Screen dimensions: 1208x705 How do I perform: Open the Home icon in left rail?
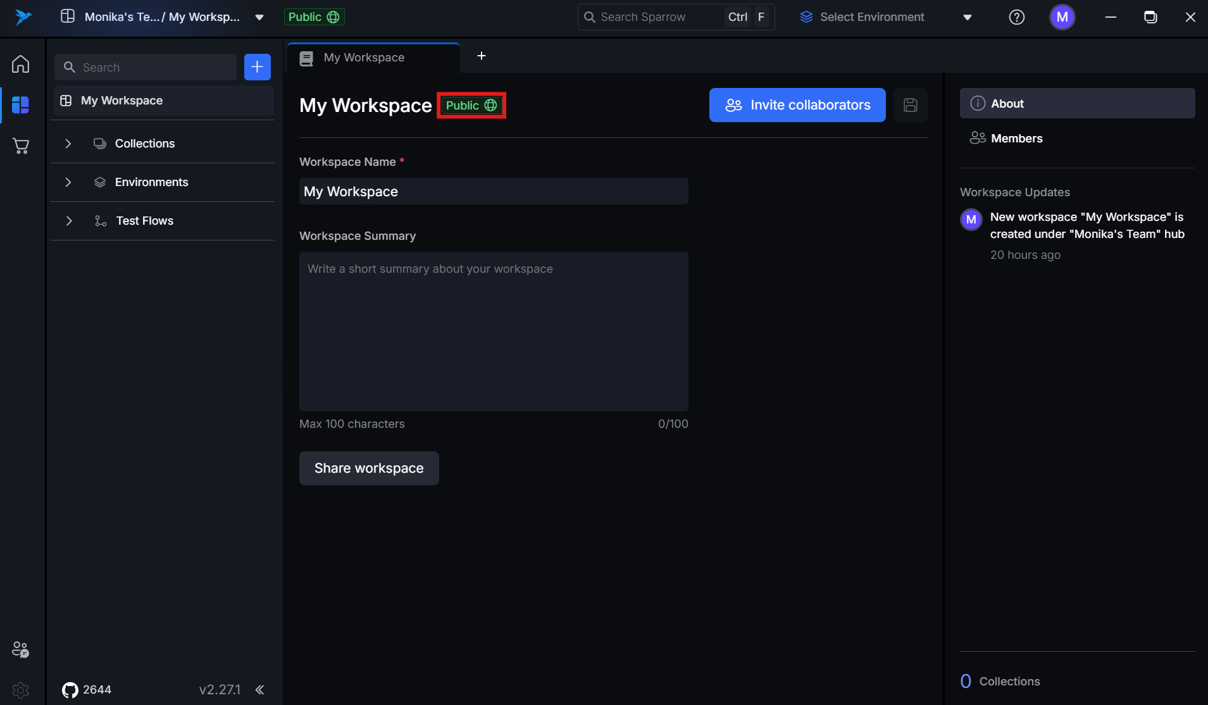[x=20, y=64]
